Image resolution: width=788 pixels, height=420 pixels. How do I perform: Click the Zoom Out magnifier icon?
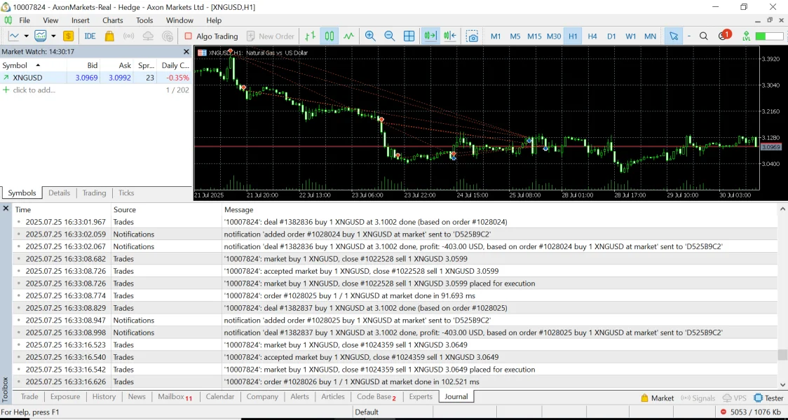[390, 36]
